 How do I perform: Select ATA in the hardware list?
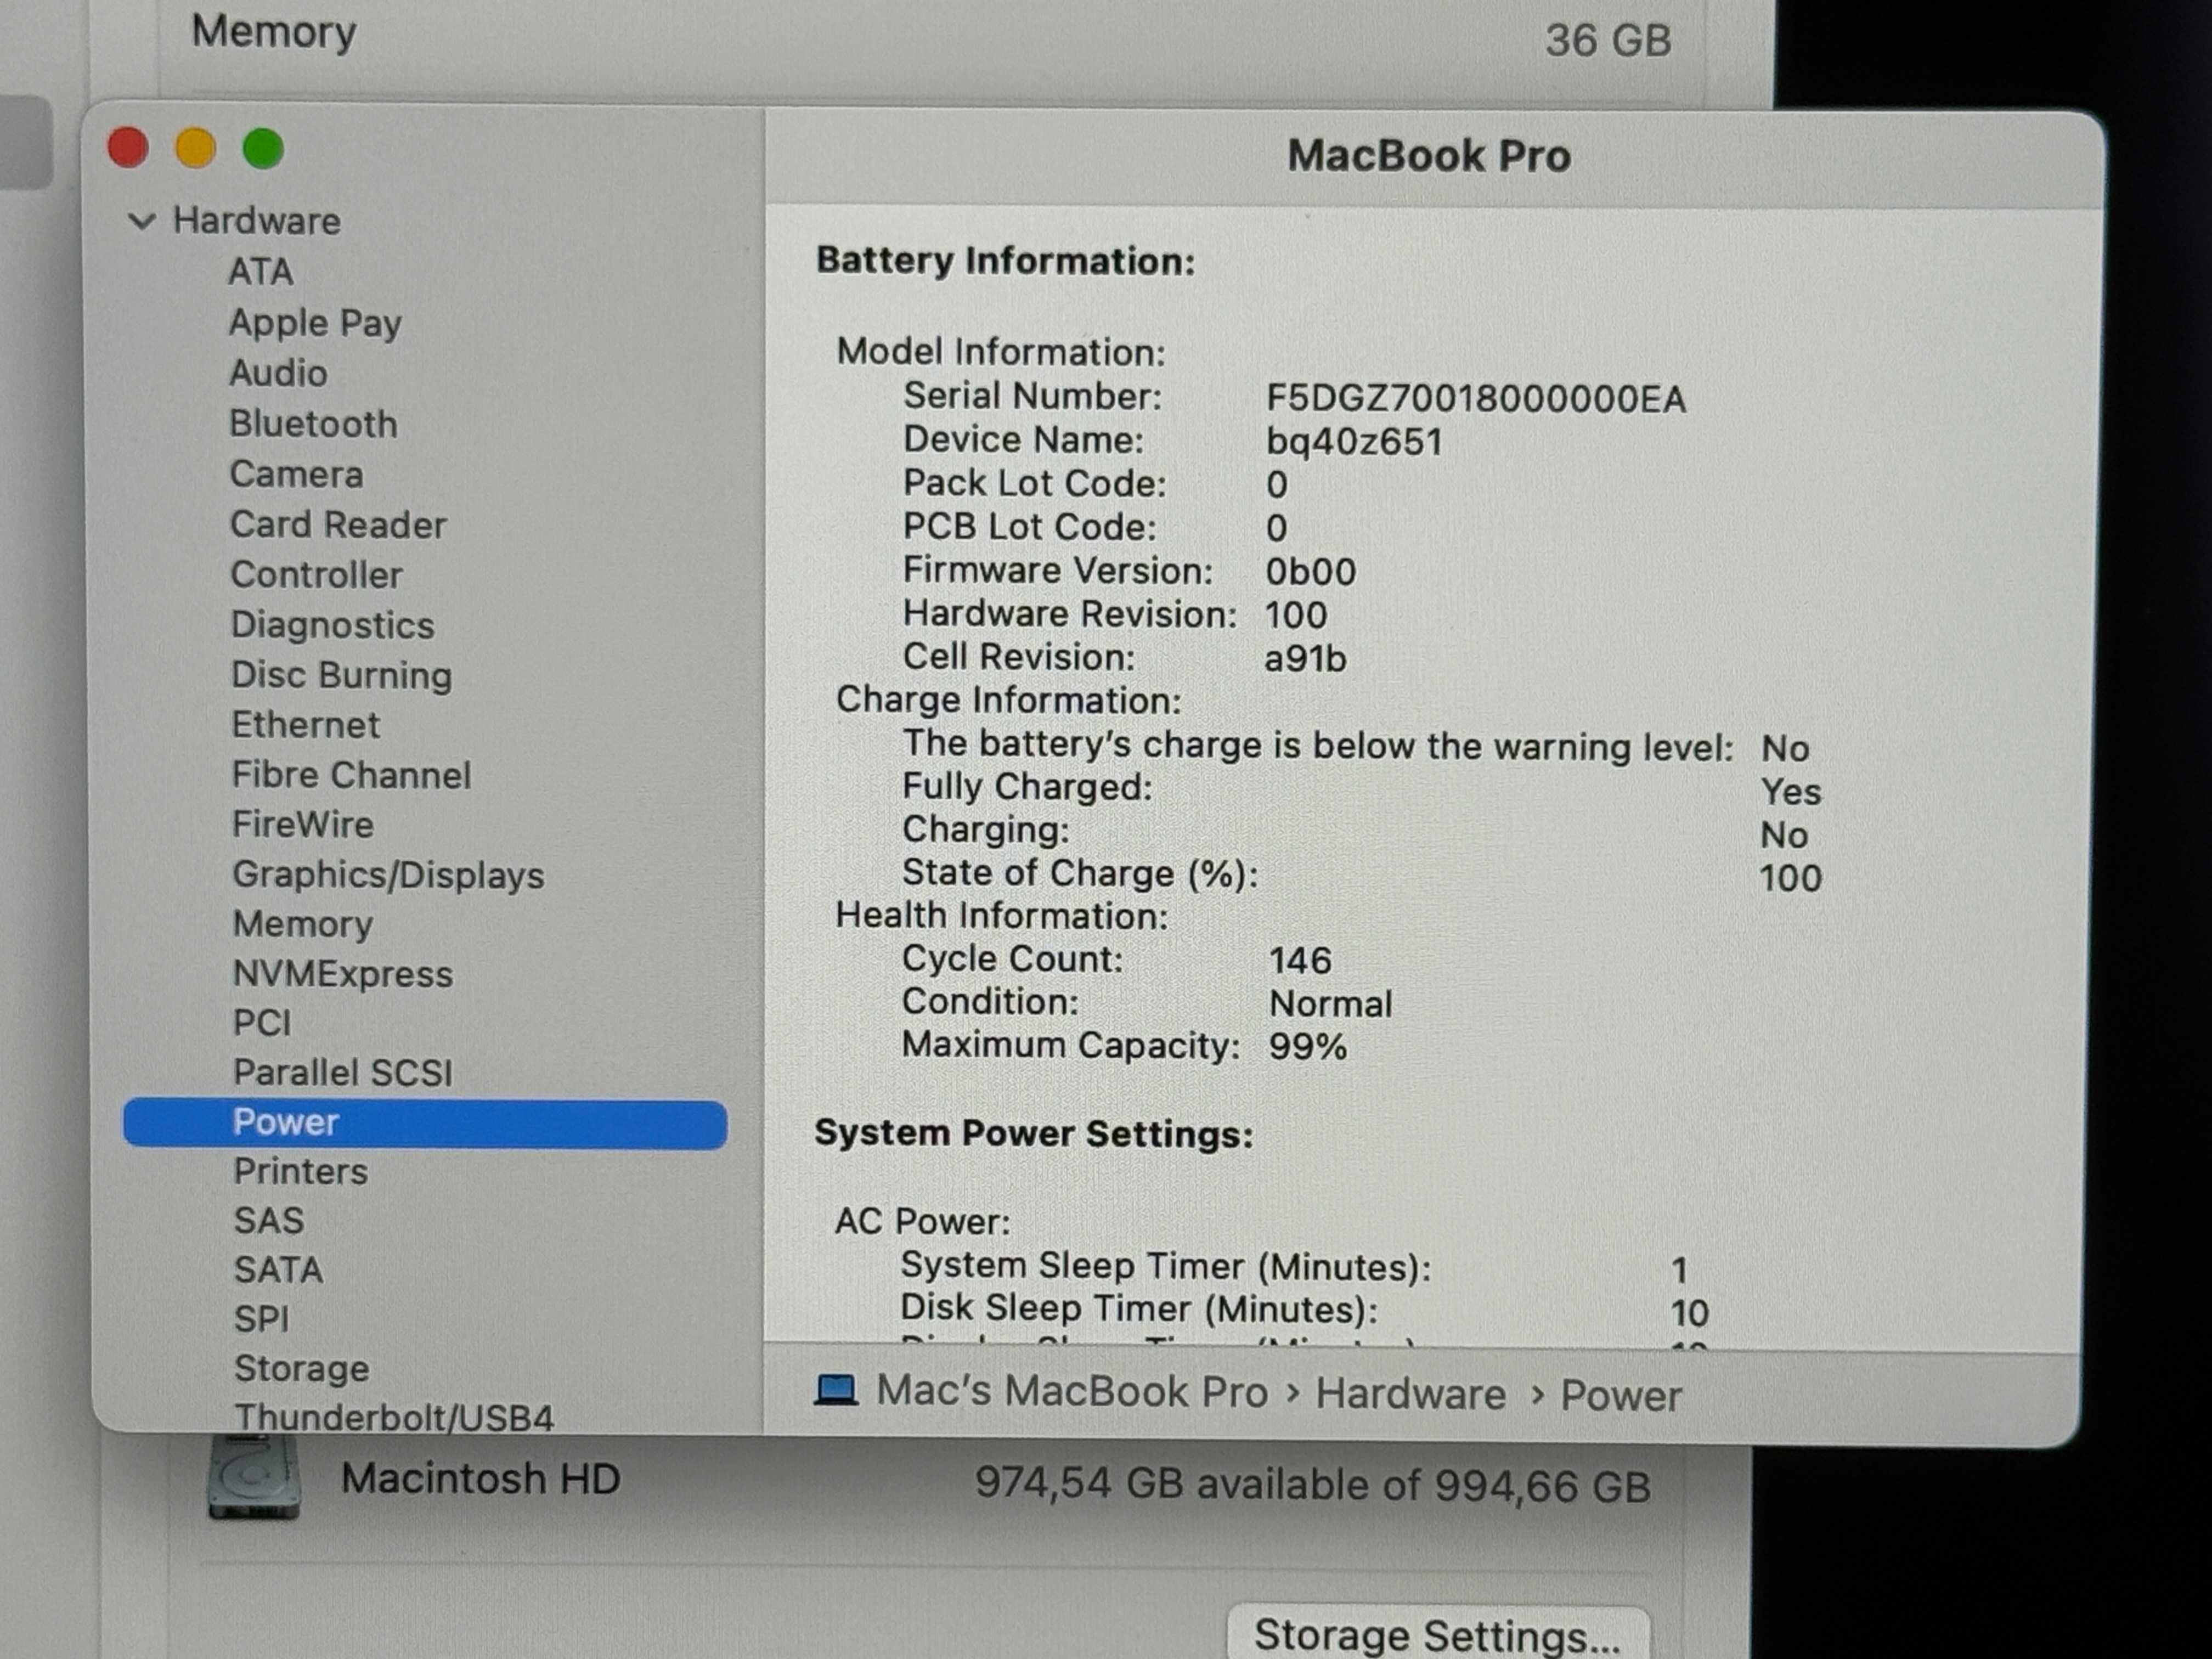[x=260, y=272]
